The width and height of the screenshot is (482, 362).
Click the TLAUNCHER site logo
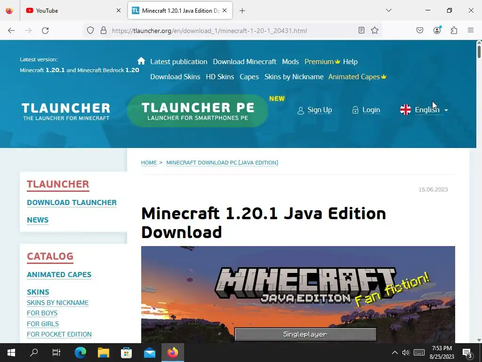point(66,111)
